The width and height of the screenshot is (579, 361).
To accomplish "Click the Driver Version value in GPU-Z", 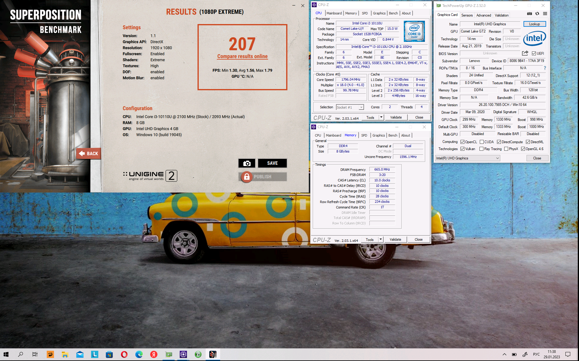I will click(502, 105).
